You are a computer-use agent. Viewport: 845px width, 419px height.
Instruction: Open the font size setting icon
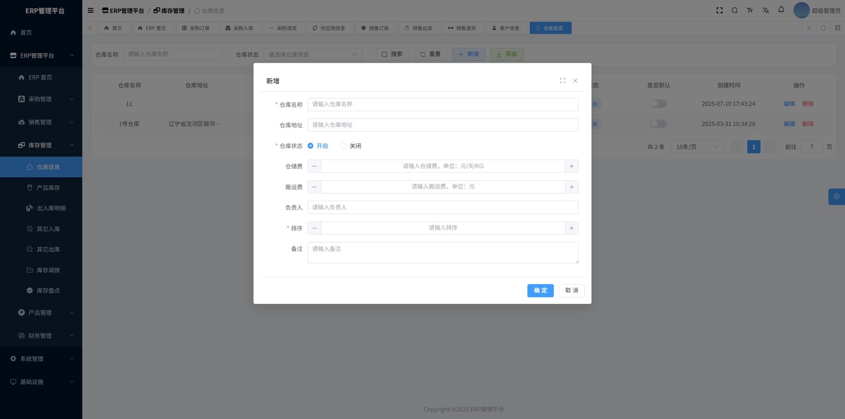click(750, 11)
